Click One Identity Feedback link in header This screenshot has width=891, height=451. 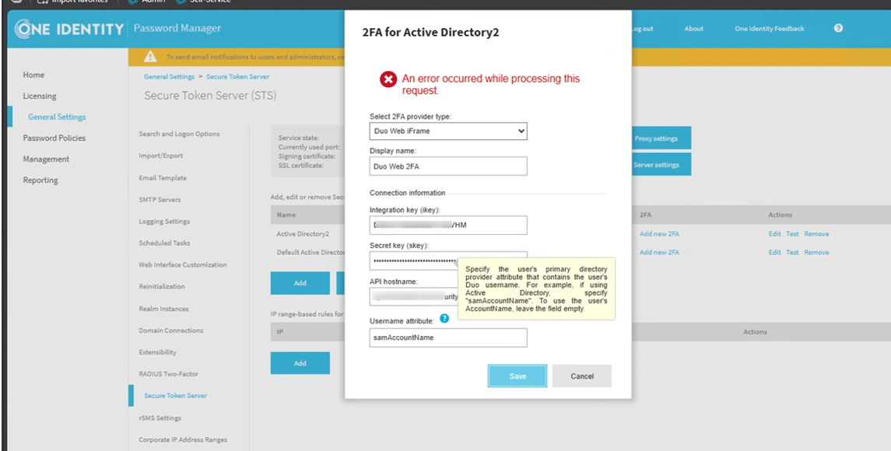(x=770, y=29)
